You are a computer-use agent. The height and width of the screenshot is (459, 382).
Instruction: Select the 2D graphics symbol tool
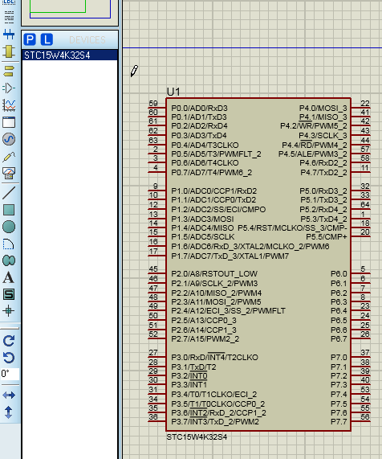(9, 294)
